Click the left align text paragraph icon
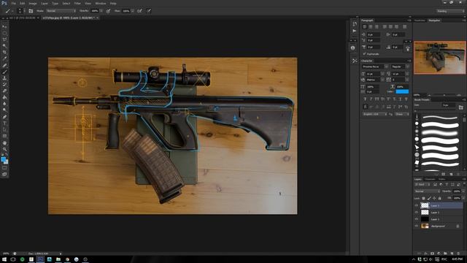Image resolution: width=467 pixels, height=263 pixels. [x=365, y=27]
